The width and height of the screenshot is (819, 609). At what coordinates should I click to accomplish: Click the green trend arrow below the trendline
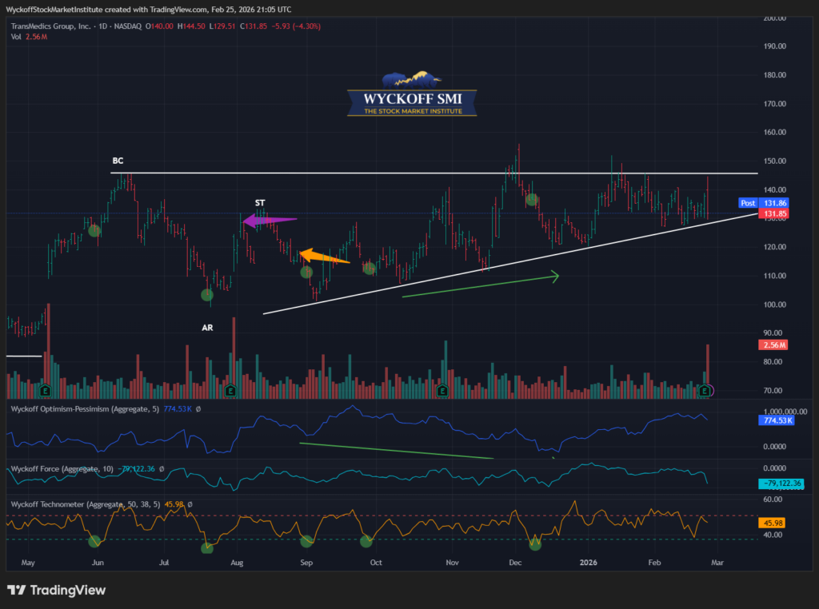coord(480,286)
